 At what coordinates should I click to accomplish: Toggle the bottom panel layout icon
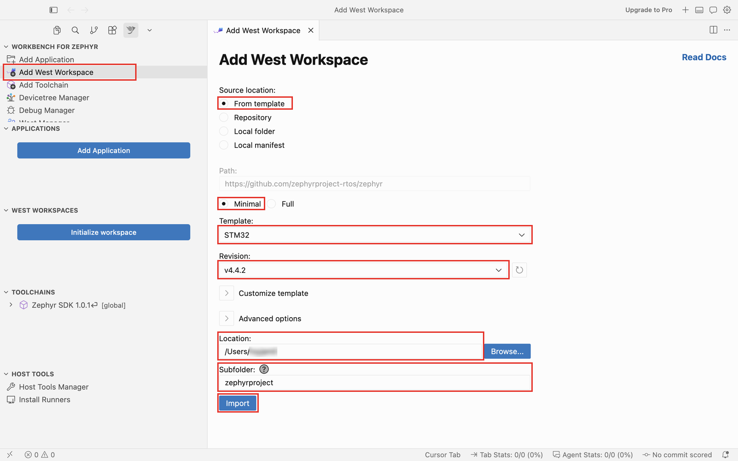[699, 10]
